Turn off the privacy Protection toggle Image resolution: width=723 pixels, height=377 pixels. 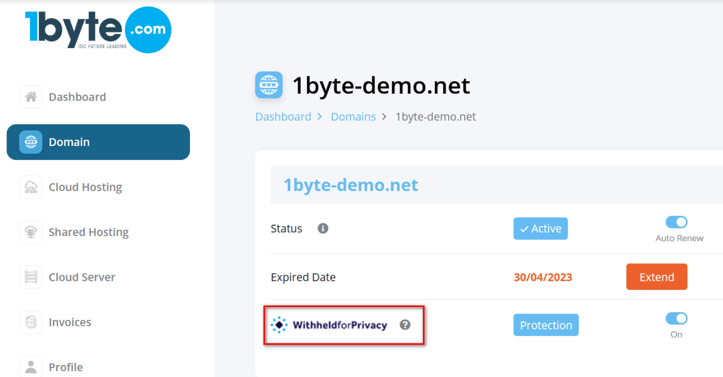(676, 319)
